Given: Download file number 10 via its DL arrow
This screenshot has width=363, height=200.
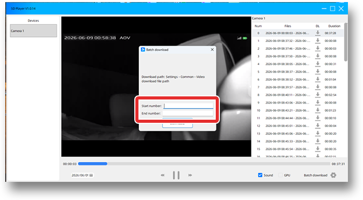Looking at the screenshot, I should pyautogui.click(x=317, y=110).
